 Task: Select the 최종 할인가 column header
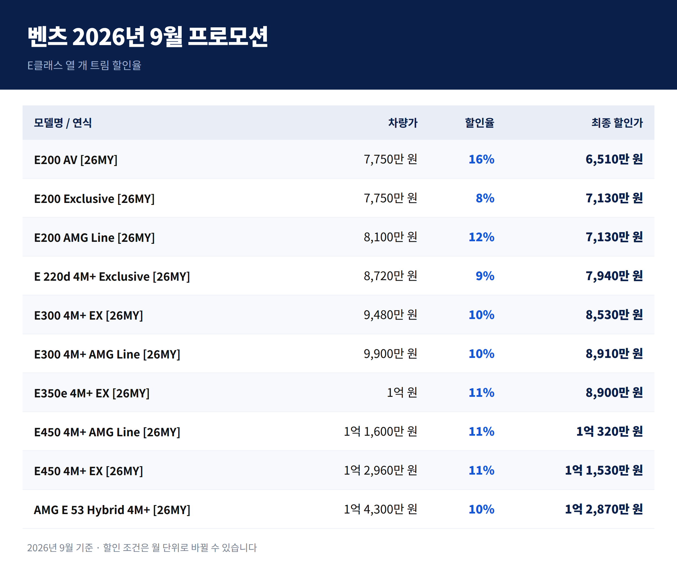click(617, 123)
